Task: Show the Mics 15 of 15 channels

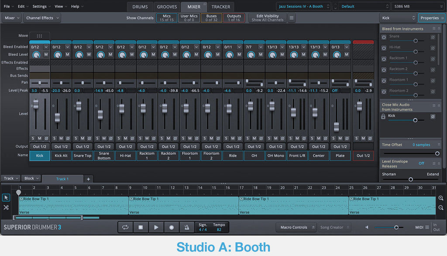Action: click(167, 18)
